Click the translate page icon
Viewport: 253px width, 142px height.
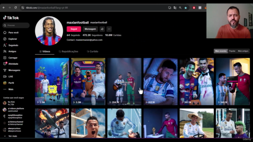point(175,7)
